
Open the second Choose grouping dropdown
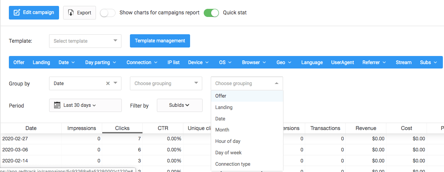(x=166, y=84)
